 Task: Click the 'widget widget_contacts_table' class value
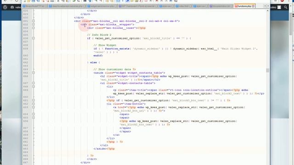(139, 73)
